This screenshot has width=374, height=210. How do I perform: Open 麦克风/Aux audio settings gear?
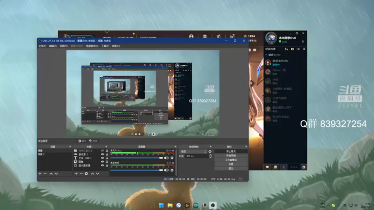tap(172, 158)
